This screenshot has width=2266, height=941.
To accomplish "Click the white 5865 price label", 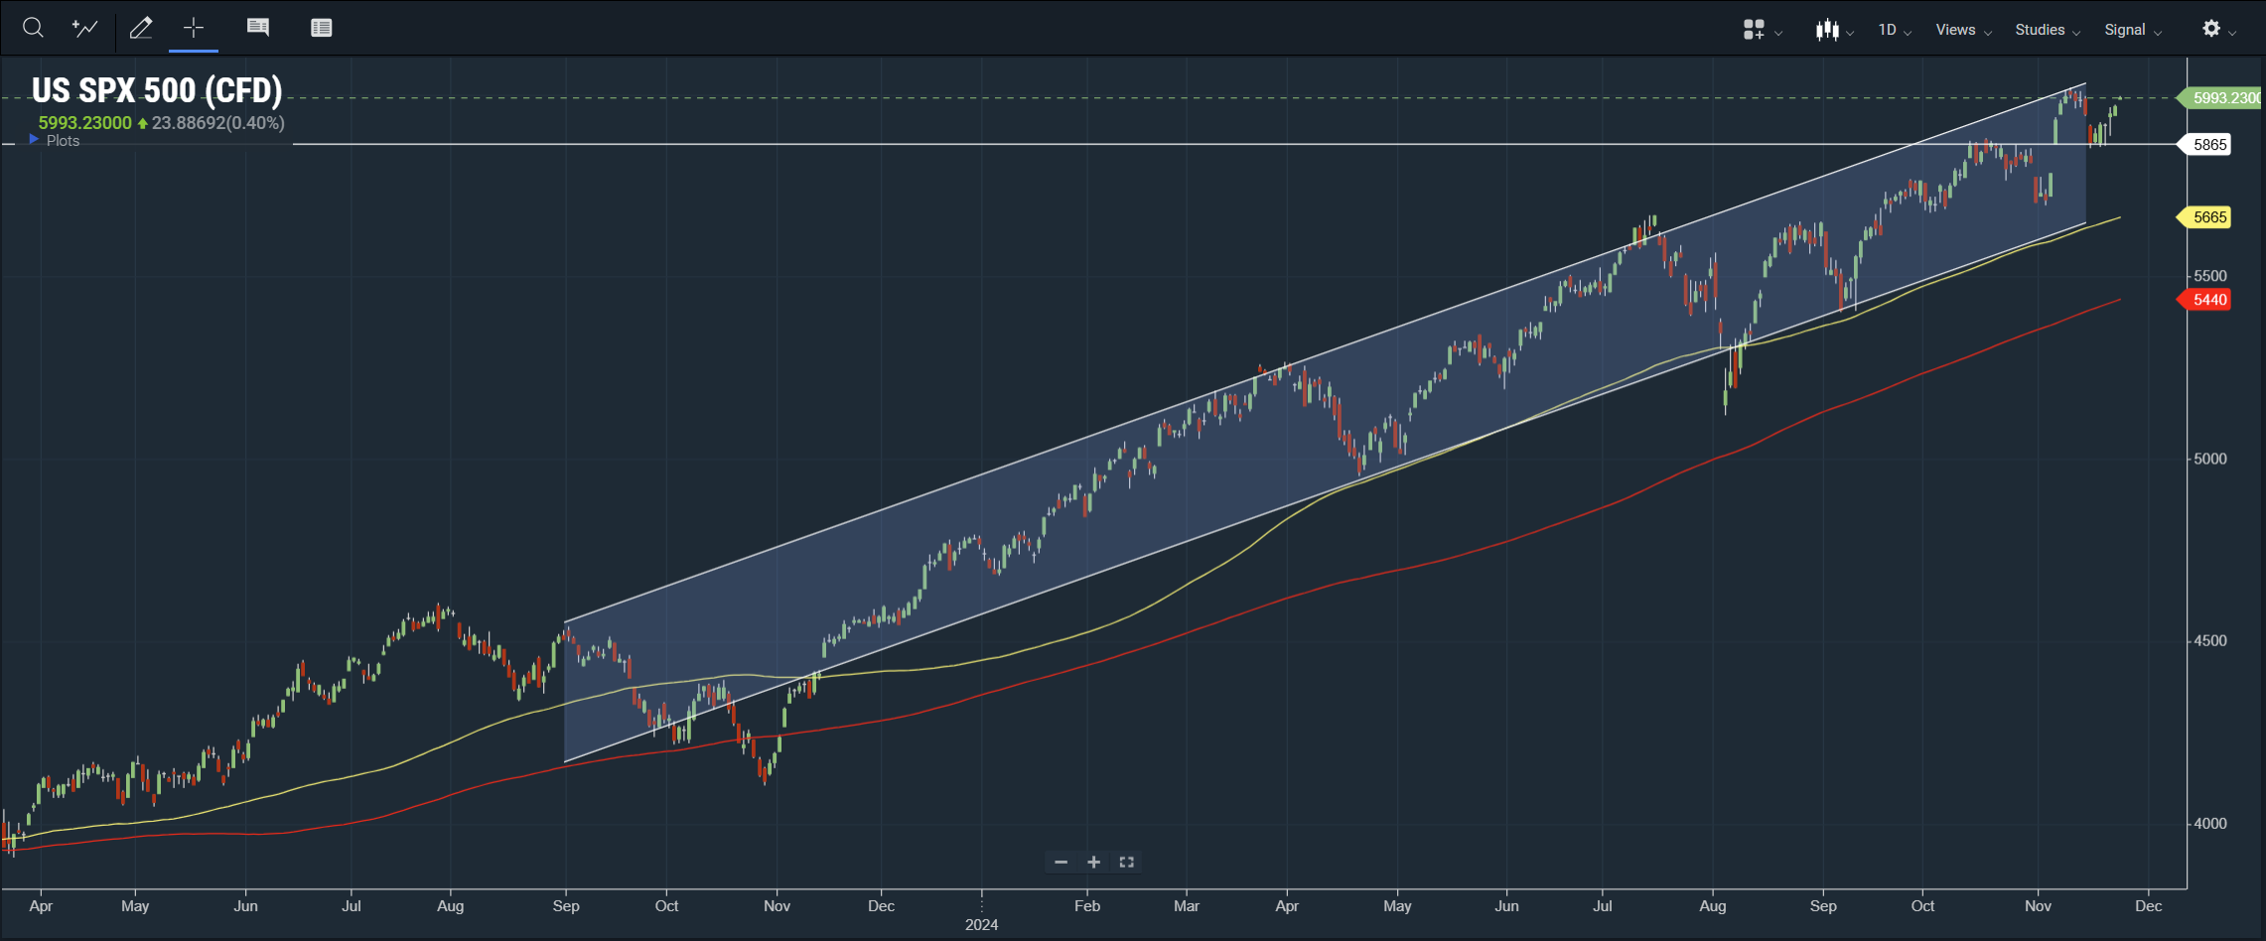I will tap(2205, 144).
